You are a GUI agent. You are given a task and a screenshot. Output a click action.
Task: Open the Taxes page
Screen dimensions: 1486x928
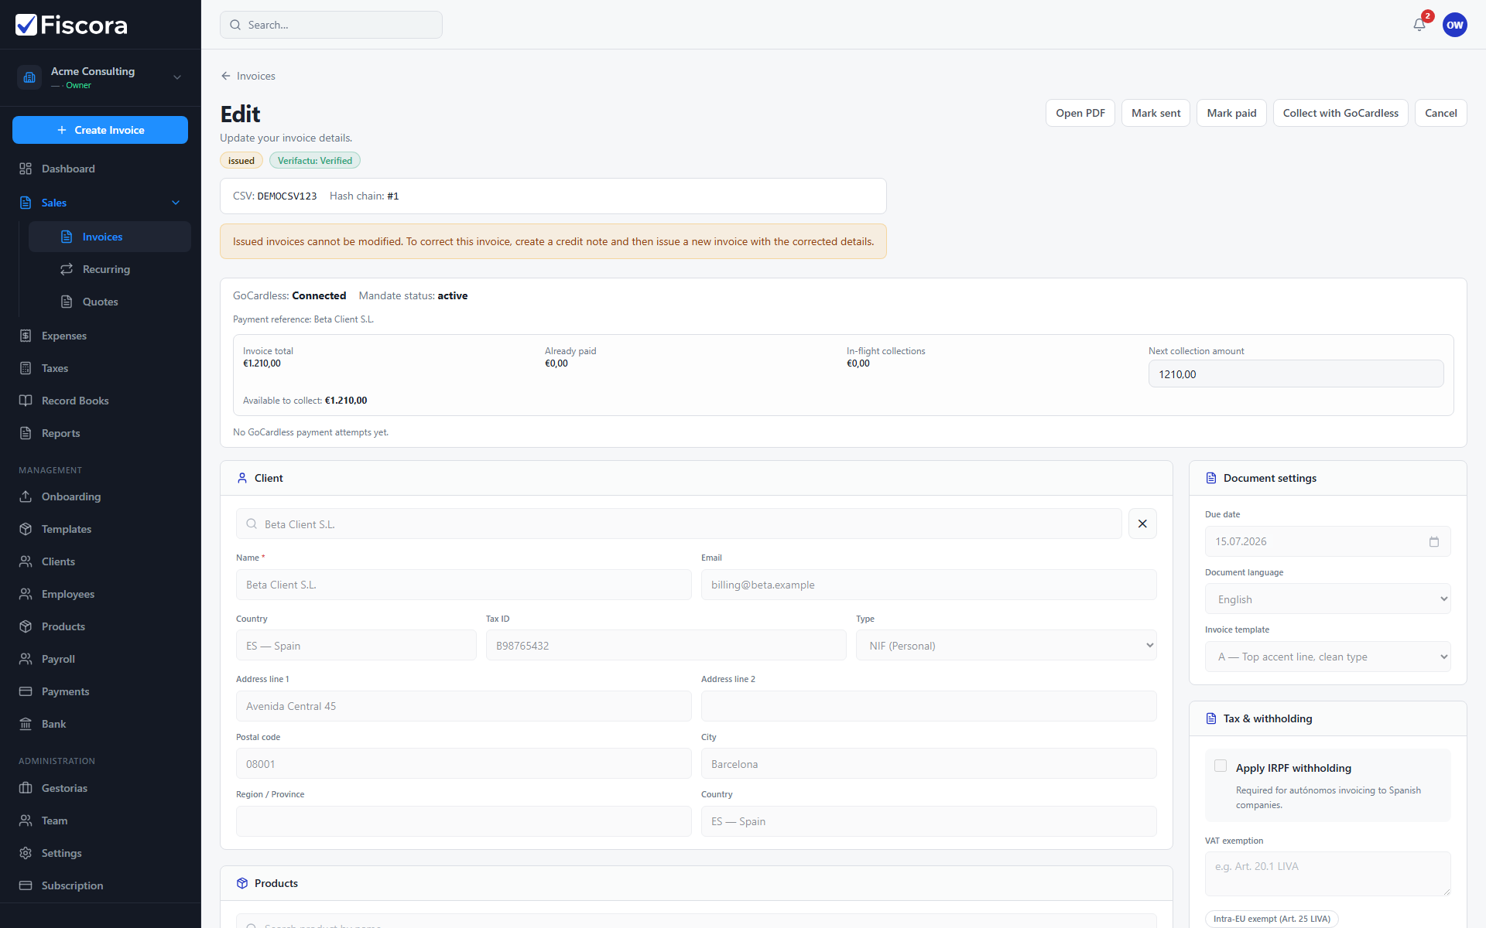101,368
